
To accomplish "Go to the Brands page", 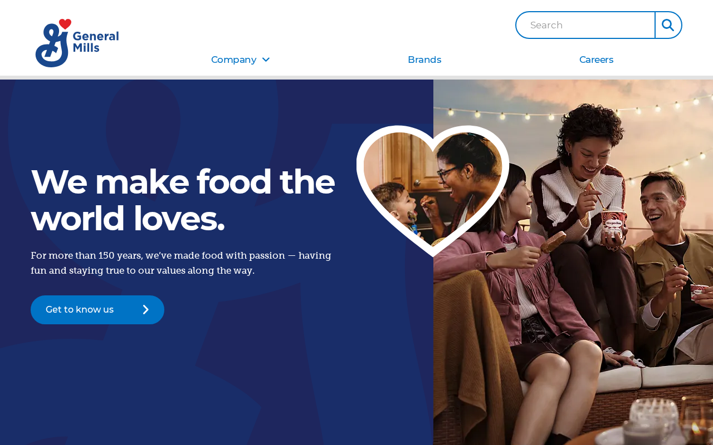I will [424, 60].
